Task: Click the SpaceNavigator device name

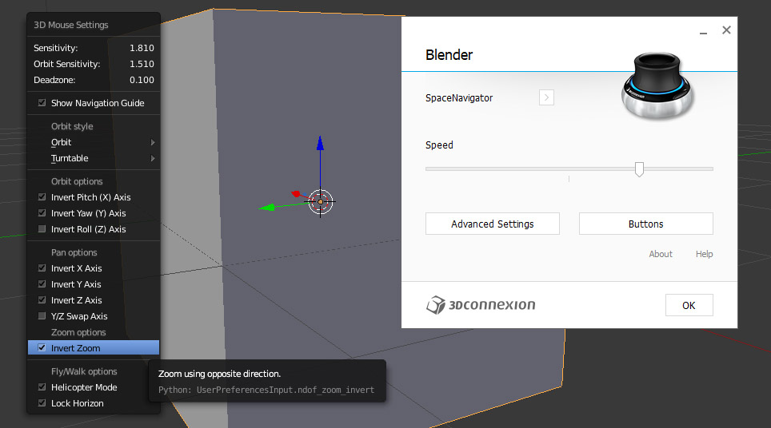Action: pyautogui.click(x=459, y=98)
